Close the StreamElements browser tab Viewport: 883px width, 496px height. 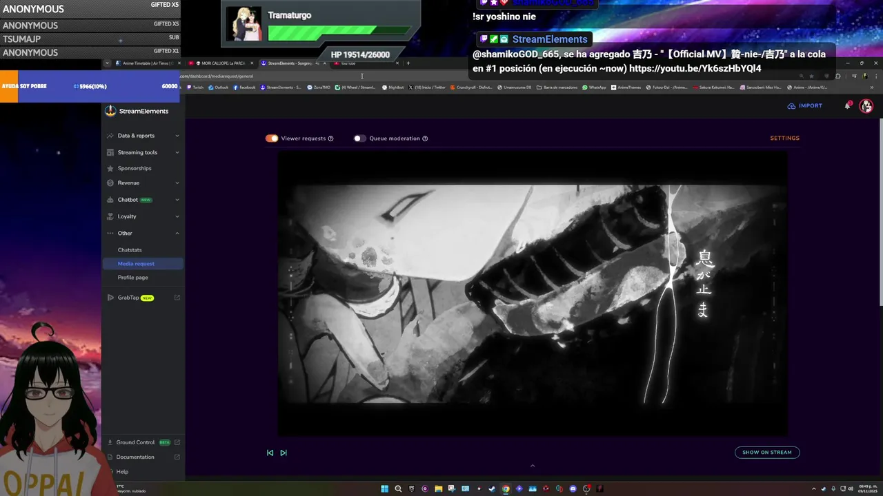pyautogui.click(x=324, y=63)
